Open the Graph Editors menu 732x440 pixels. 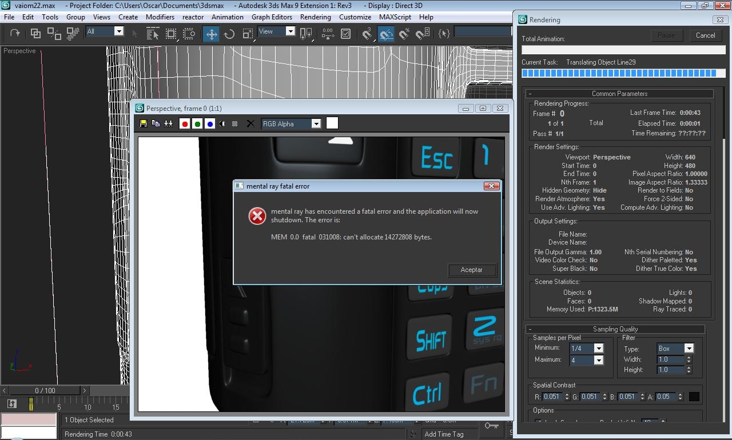point(272,17)
